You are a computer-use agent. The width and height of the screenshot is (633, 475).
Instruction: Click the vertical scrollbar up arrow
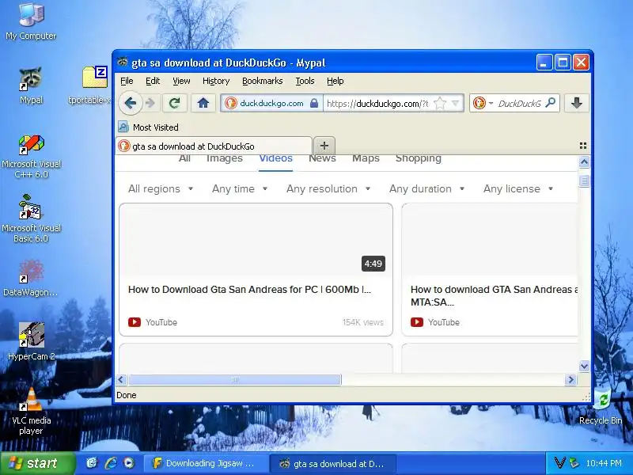click(584, 162)
